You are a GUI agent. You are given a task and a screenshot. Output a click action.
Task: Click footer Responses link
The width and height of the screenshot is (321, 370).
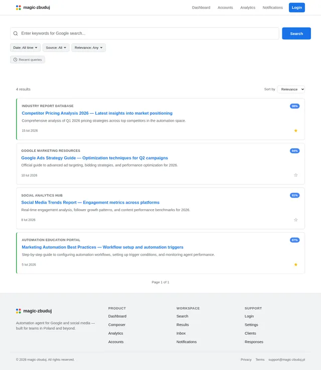coord(254,342)
